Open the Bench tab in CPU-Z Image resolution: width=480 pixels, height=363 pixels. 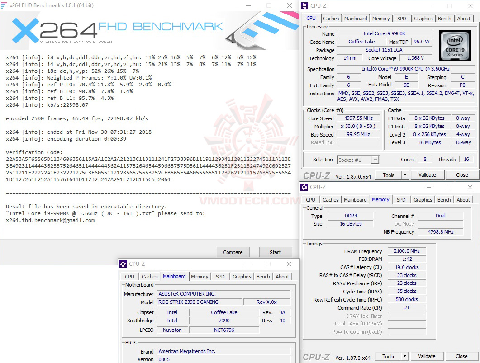click(x=444, y=19)
